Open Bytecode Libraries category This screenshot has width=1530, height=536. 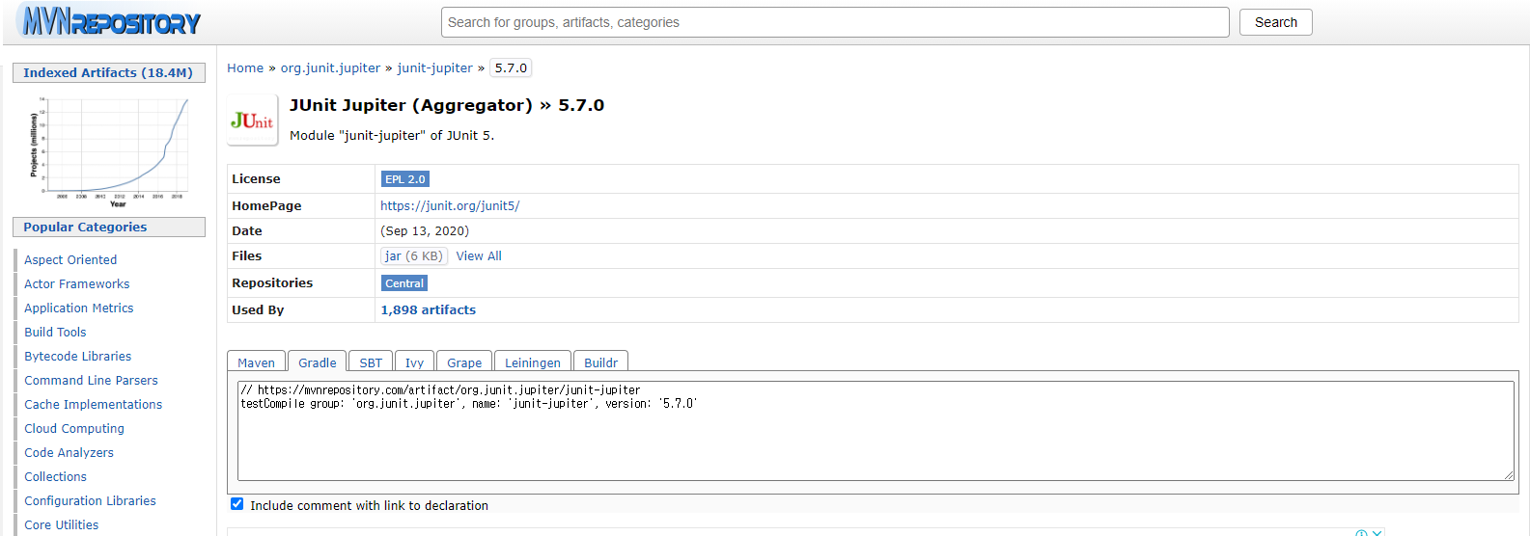[78, 357]
